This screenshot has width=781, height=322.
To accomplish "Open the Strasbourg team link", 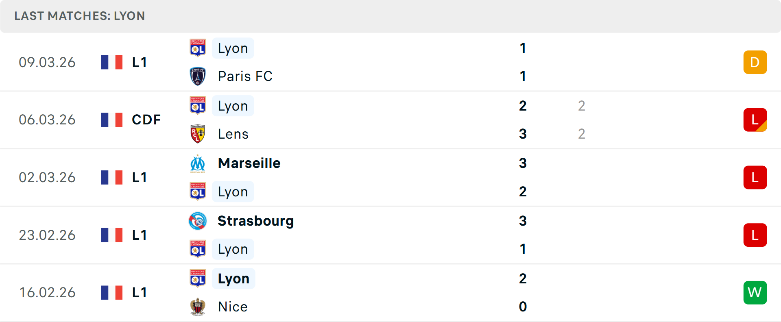I will [x=255, y=221].
